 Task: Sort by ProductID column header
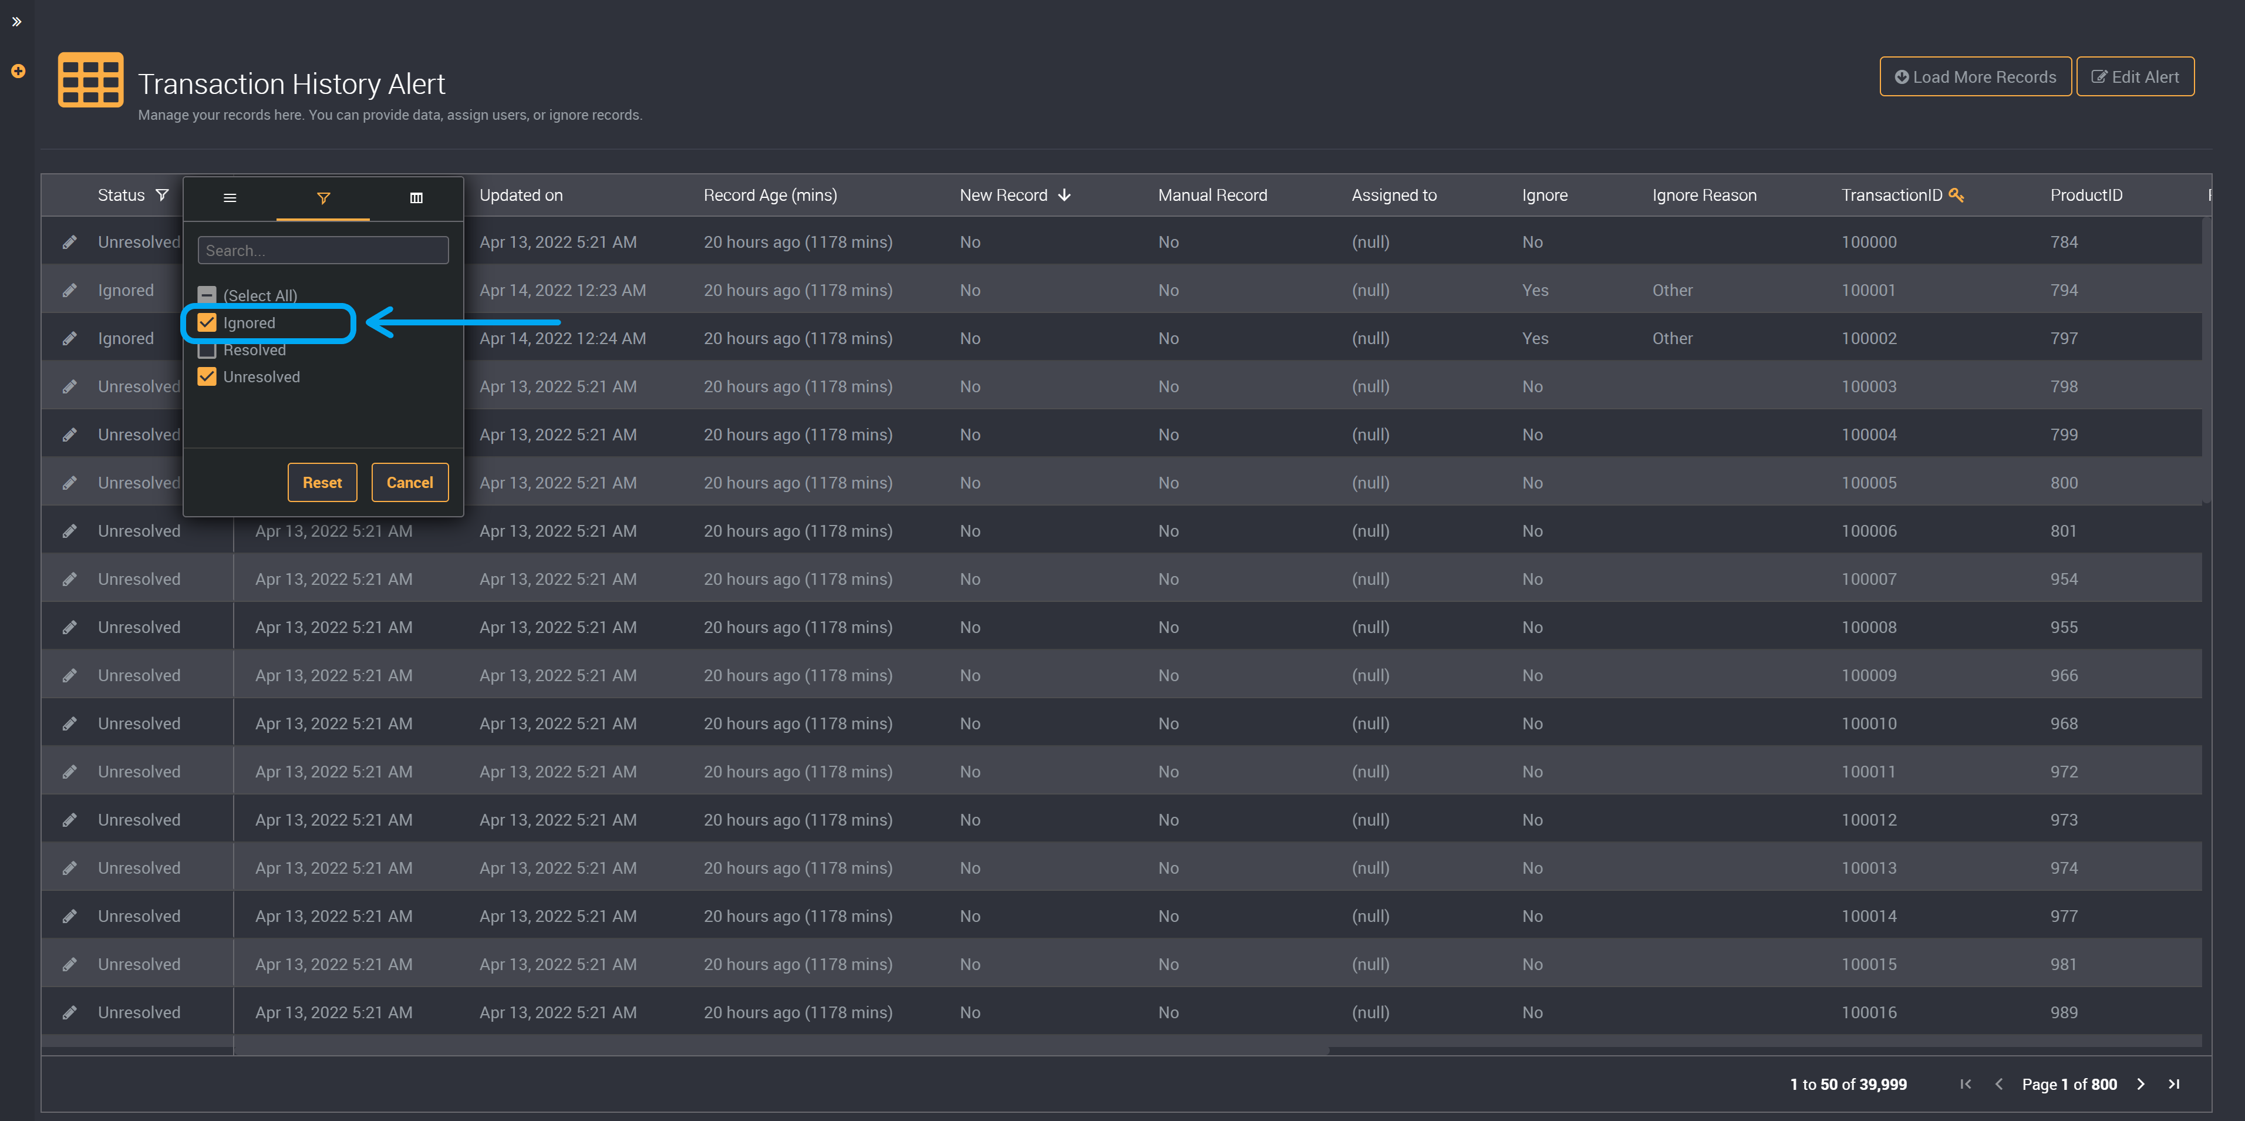[x=2086, y=196]
